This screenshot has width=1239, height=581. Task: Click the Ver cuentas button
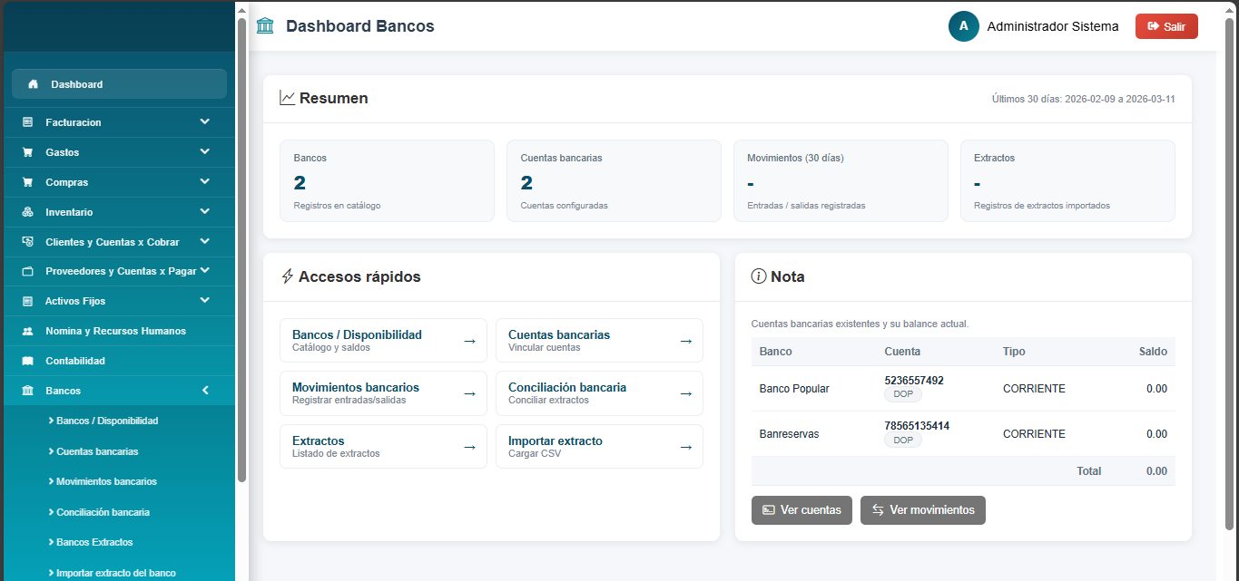801,510
